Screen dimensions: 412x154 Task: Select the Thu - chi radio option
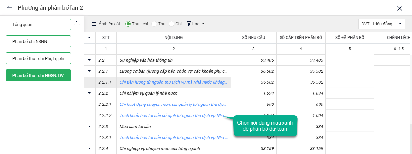[128, 24]
